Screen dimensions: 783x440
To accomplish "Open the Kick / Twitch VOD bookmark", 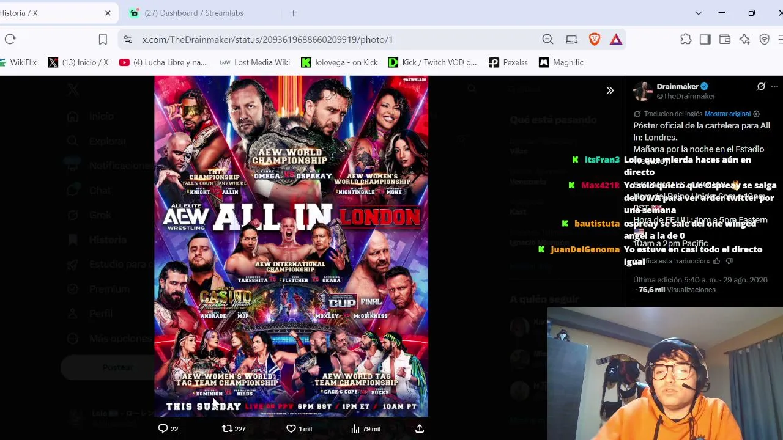I will (x=432, y=62).
